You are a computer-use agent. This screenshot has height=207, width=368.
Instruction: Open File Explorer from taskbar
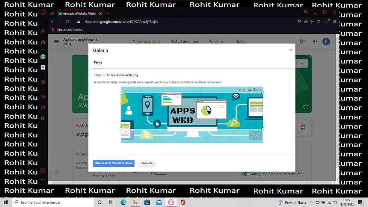click(135, 202)
